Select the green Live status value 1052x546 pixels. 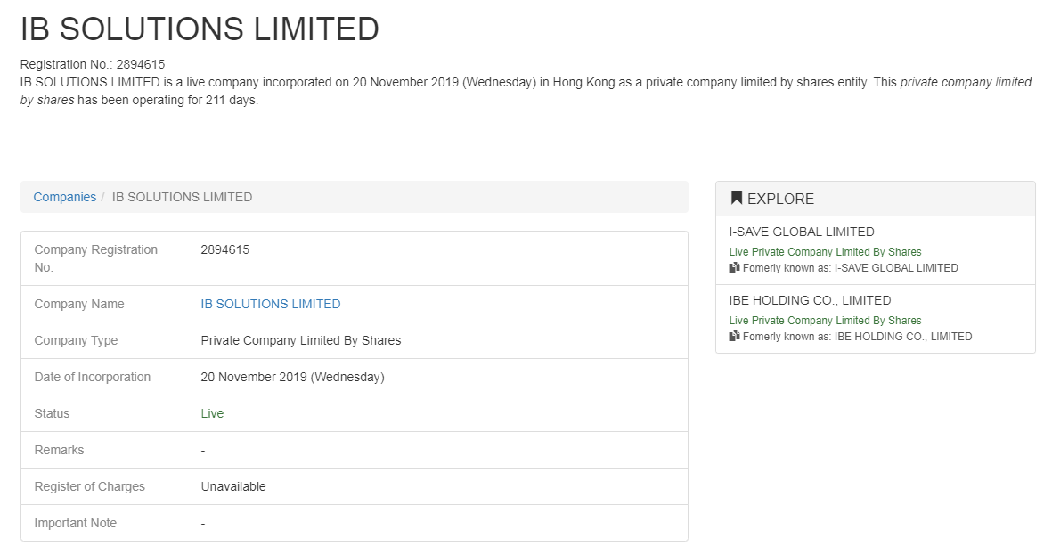click(x=212, y=414)
